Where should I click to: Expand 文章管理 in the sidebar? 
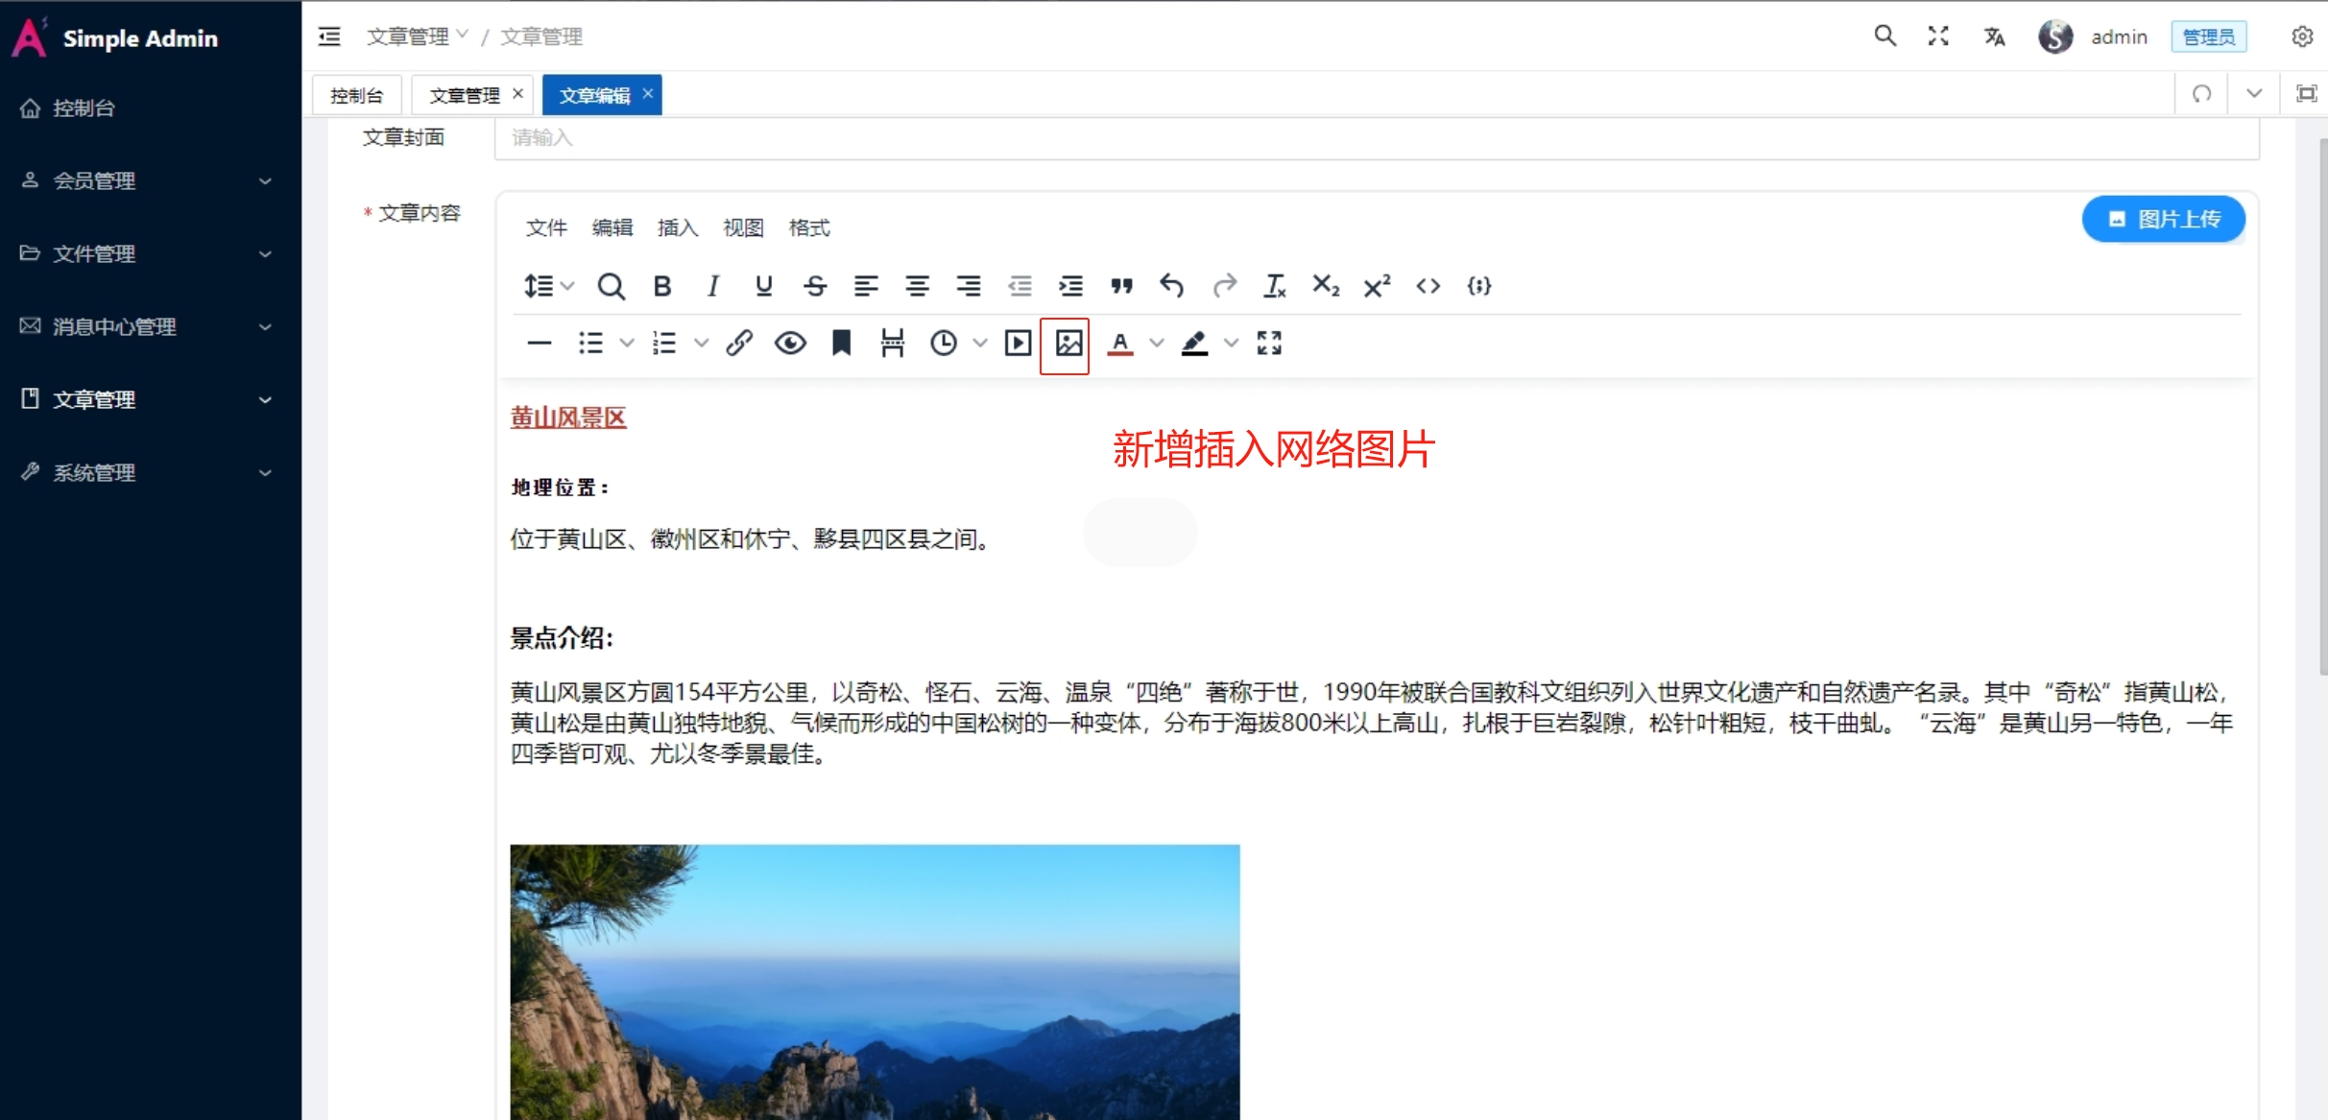pos(151,399)
